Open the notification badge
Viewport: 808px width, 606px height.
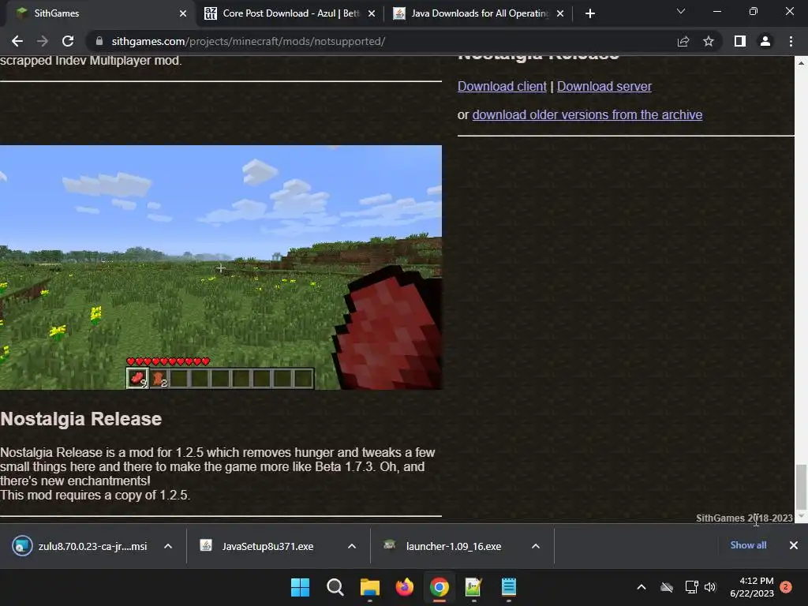pyautogui.click(x=787, y=587)
